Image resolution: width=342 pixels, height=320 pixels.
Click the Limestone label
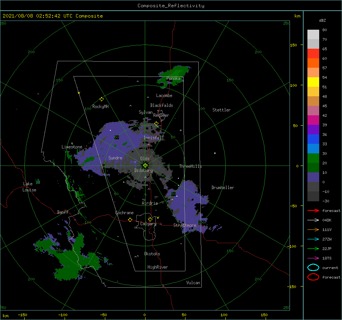72,147
